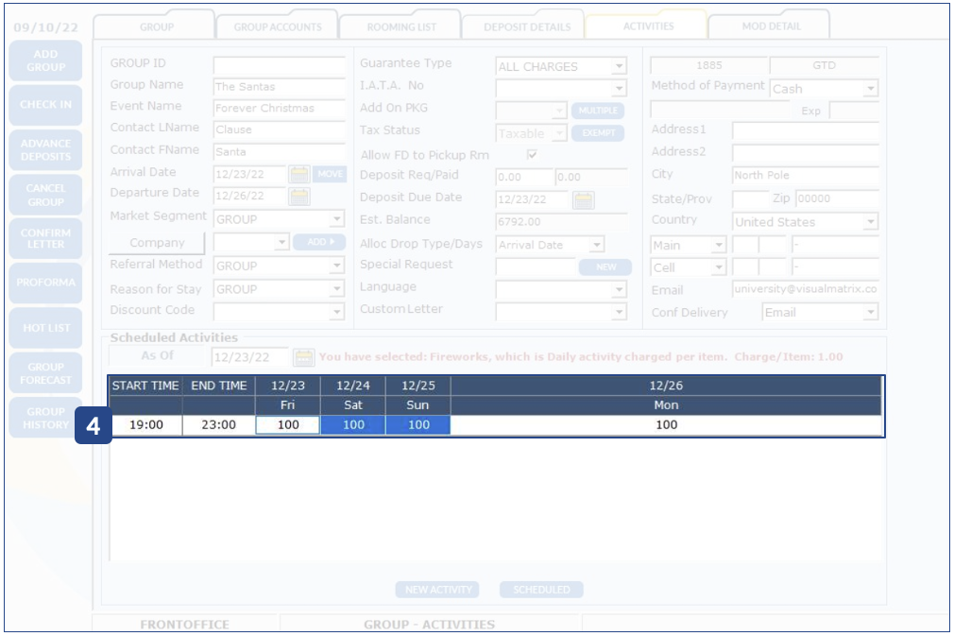Open the Group Accounts tab
954x636 pixels.
[x=278, y=26]
